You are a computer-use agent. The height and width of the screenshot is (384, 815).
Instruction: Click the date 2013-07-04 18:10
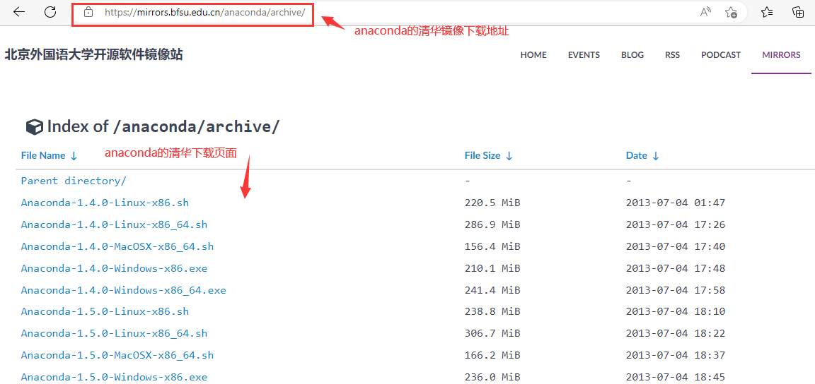[675, 311]
